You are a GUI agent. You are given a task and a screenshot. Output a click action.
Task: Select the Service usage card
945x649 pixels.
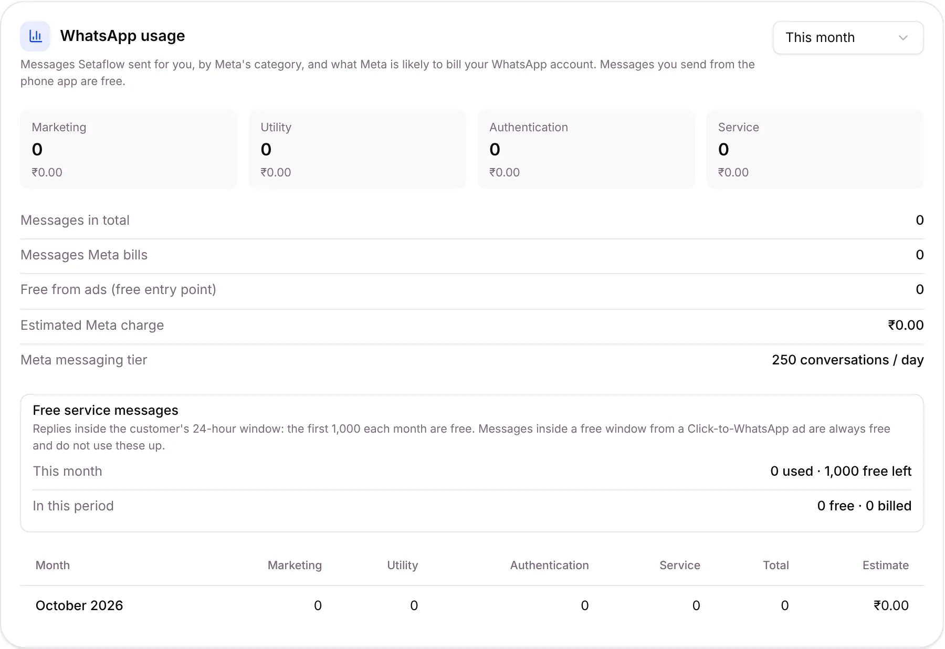pyautogui.click(x=815, y=149)
